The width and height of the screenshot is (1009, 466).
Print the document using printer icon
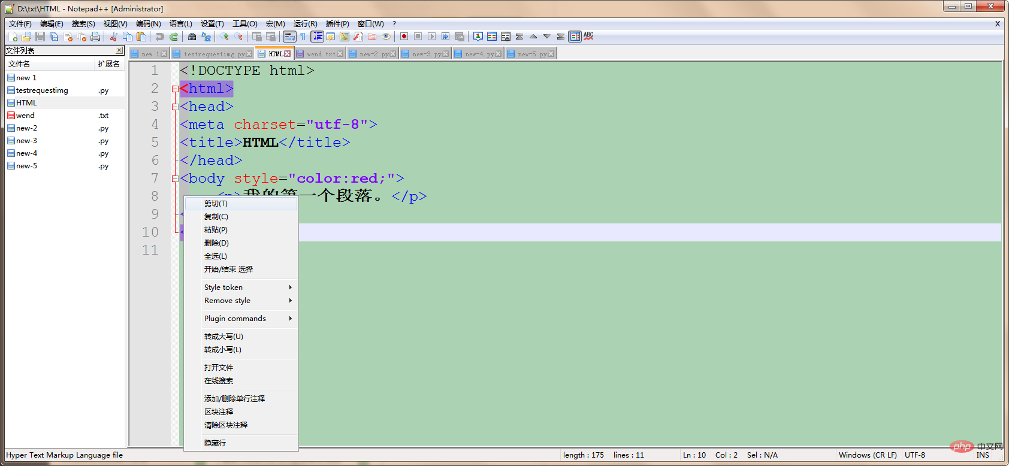coord(95,37)
